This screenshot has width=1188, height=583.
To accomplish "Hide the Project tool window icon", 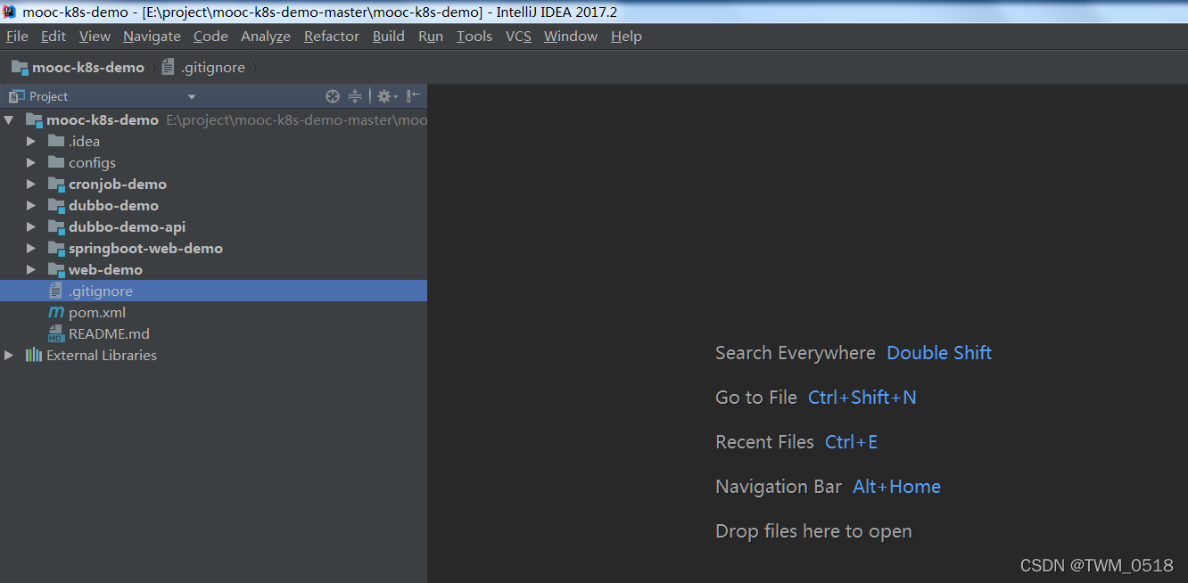I will (x=413, y=96).
